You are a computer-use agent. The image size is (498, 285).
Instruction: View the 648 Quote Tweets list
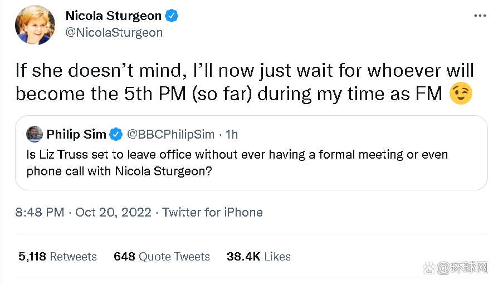(162, 257)
